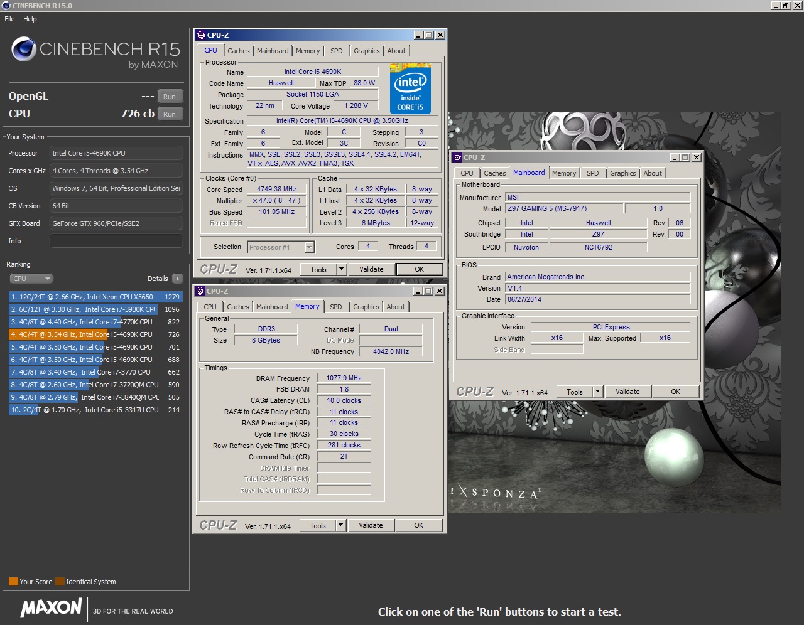Click the Cinebench R15 logo sphere icon

24,49
